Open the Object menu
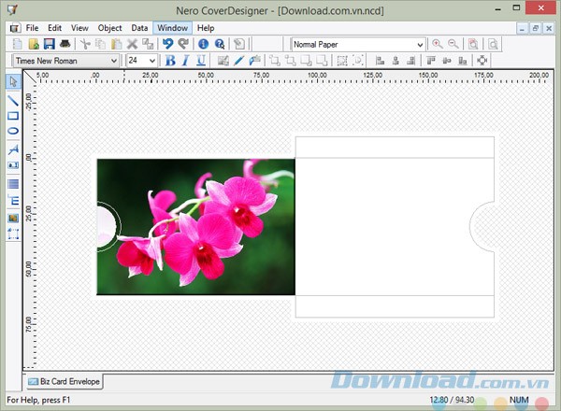The height and width of the screenshot is (411, 561). pos(109,28)
